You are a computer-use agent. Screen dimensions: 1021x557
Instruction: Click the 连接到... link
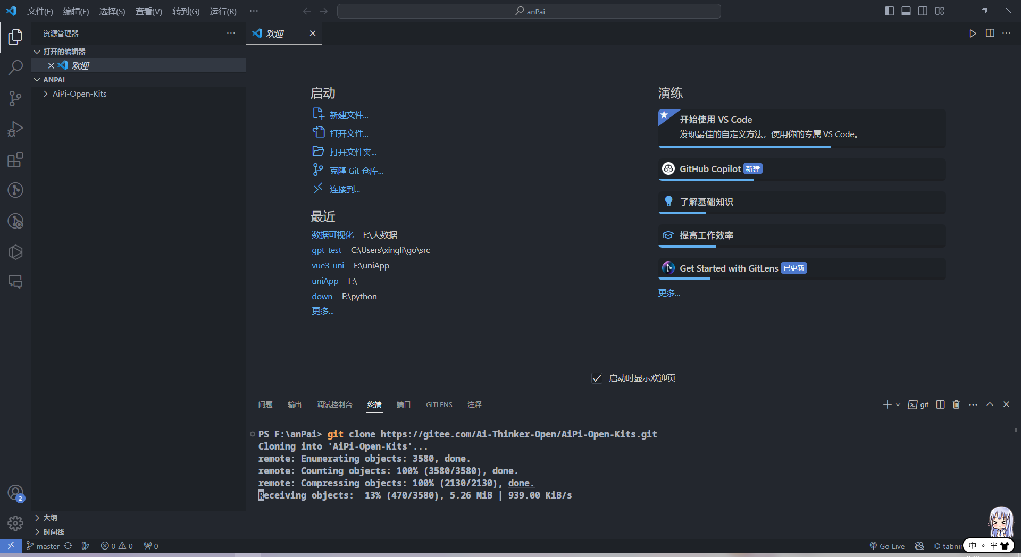point(345,189)
